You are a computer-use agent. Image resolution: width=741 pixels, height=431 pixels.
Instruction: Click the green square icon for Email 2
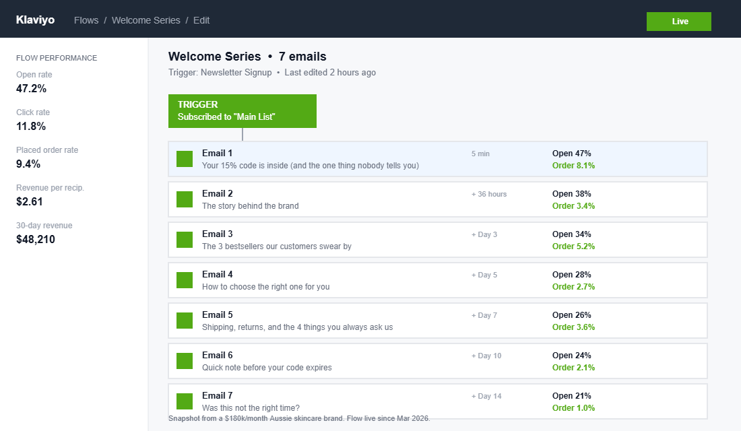point(185,199)
